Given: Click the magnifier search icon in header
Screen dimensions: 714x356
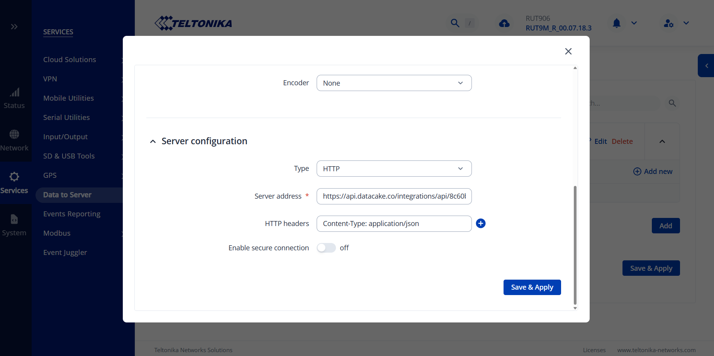Looking at the screenshot, I should (x=455, y=23).
